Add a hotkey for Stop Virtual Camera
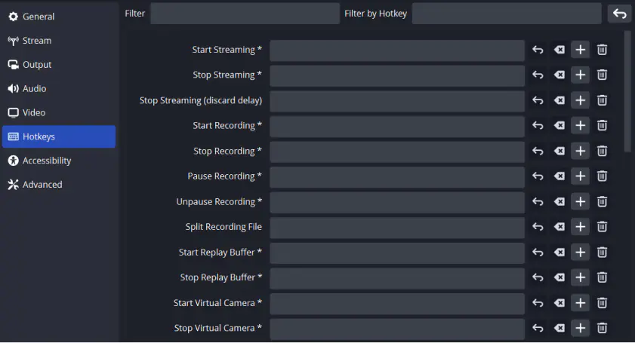635x343 pixels. point(581,328)
